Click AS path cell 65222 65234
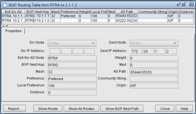This screenshot has width=196, height=114. (x=127, y=21)
